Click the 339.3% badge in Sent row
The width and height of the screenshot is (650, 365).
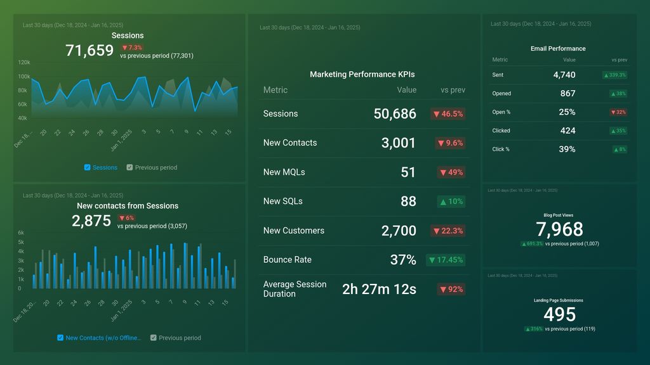(x=614, y=75)
